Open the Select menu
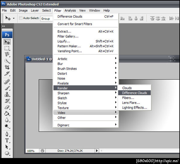Image resolution: width=180 pixels, height=164 pixels. tap(46, 10)
